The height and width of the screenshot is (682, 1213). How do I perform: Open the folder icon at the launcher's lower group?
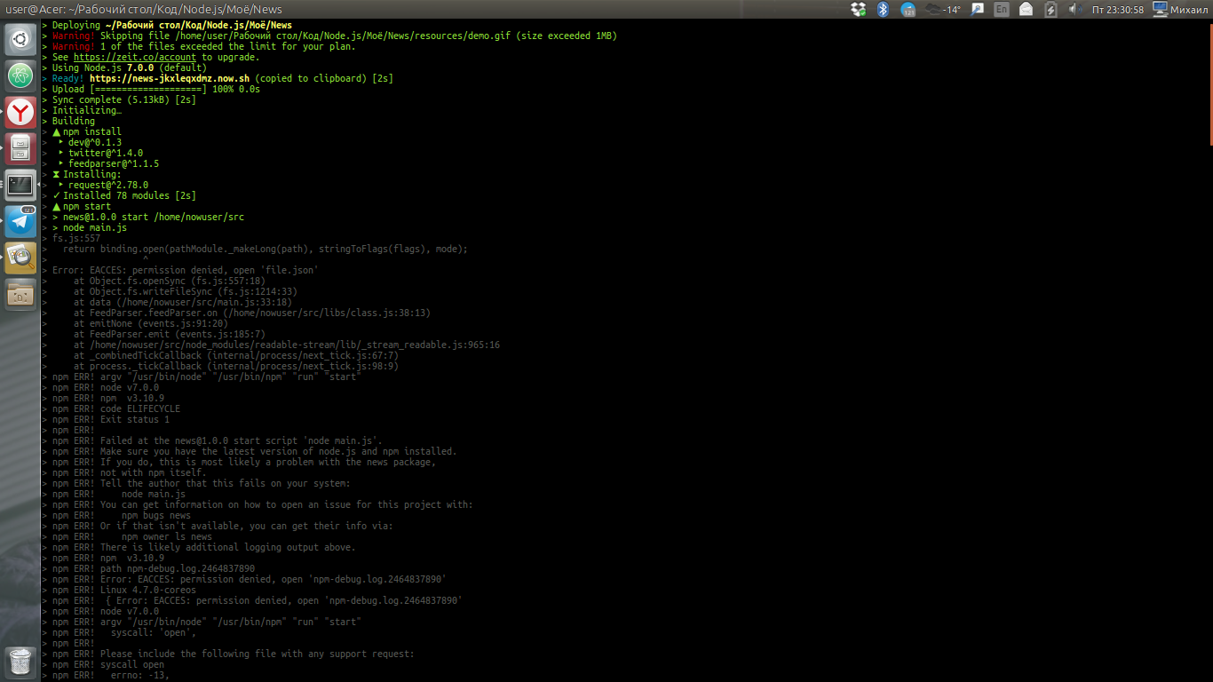tap(20, 293)
